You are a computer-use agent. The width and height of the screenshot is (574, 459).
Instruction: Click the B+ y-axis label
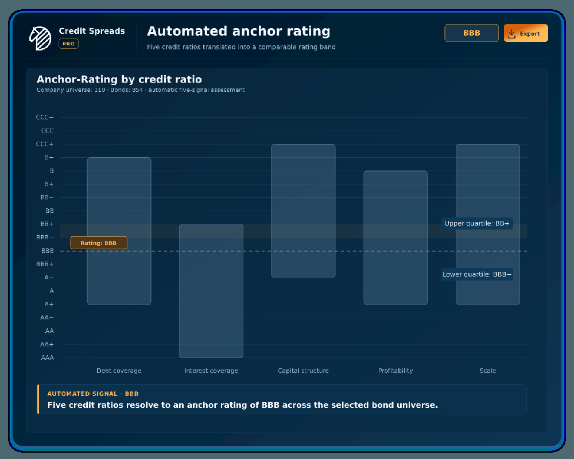pyautogui.click(x=49, y=184)
